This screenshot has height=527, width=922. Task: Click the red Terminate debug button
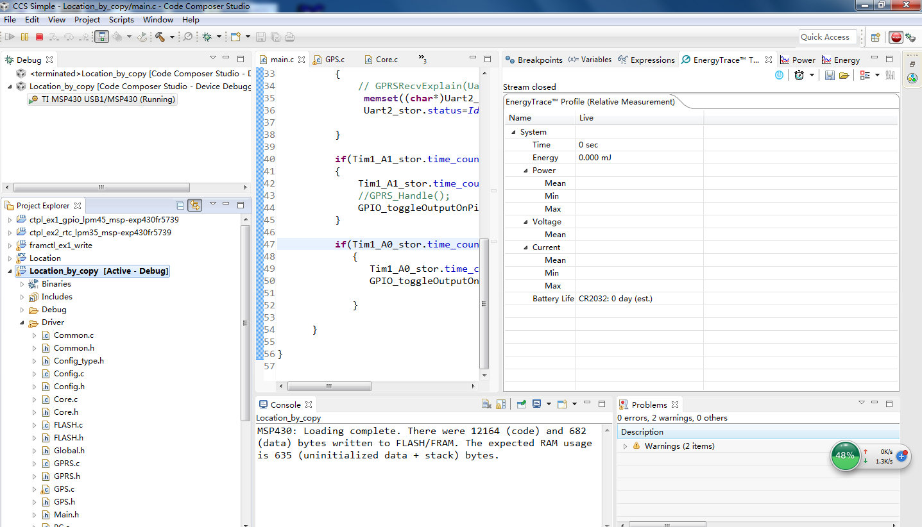point(39,37)
